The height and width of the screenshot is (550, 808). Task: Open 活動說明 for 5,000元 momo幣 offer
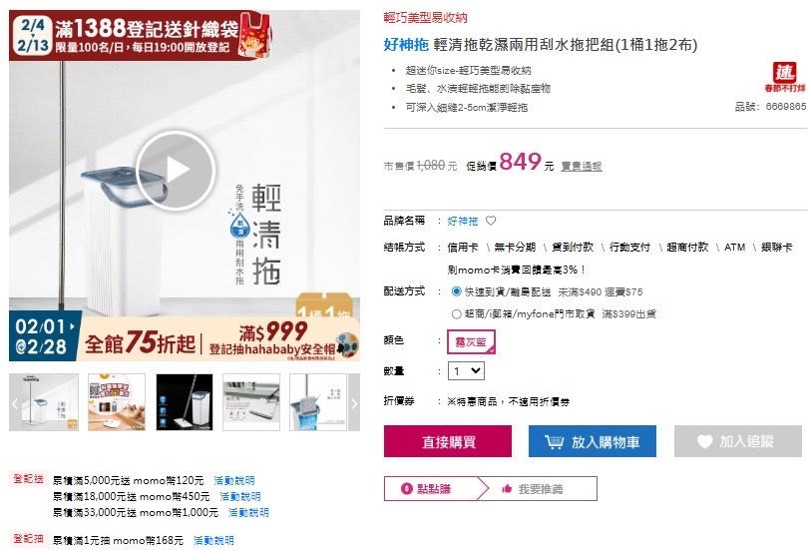234,480
